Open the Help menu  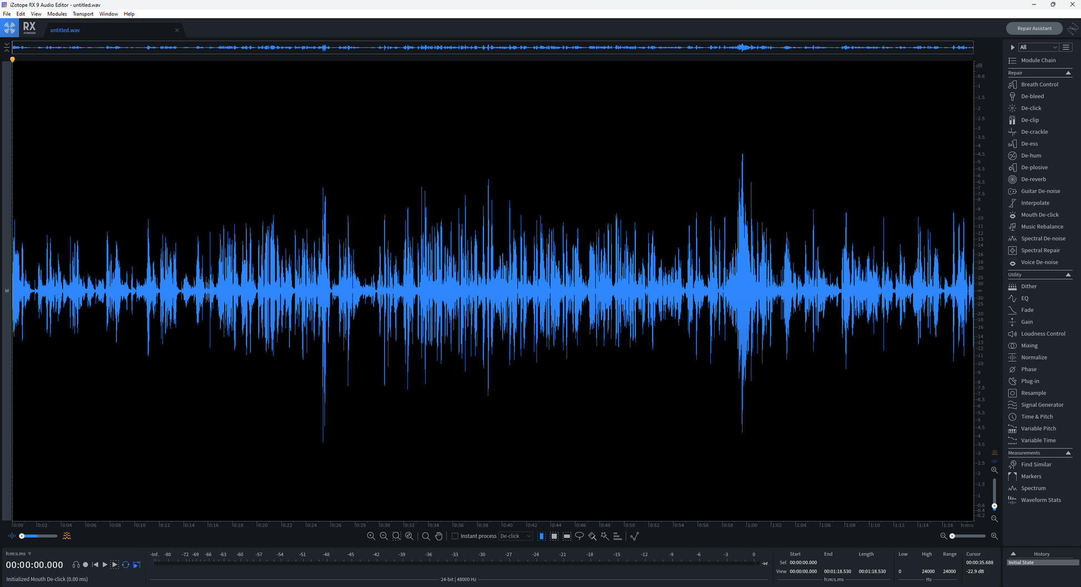point(129,14)
